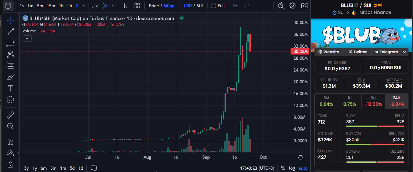Switch chart to MCap view

pos(169,6)
